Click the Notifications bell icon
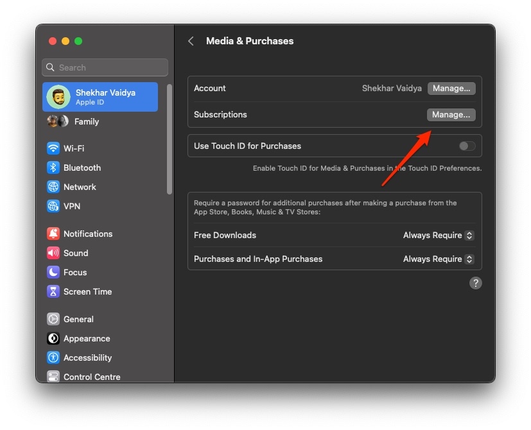The width and height of the screenshot is (531, 430). tap(53, 234)
